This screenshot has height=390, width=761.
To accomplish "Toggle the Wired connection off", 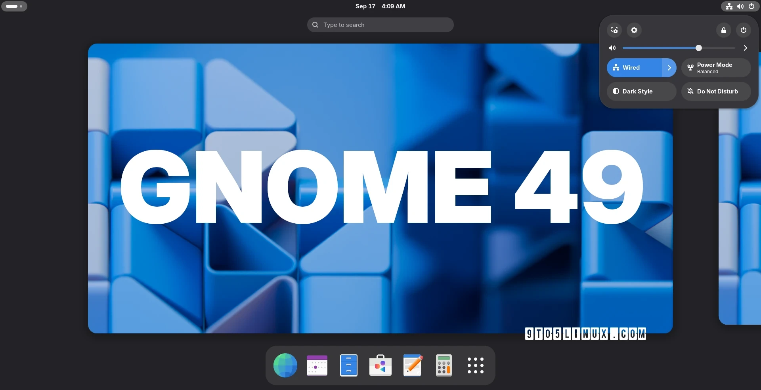I will (x=634, y=68).
